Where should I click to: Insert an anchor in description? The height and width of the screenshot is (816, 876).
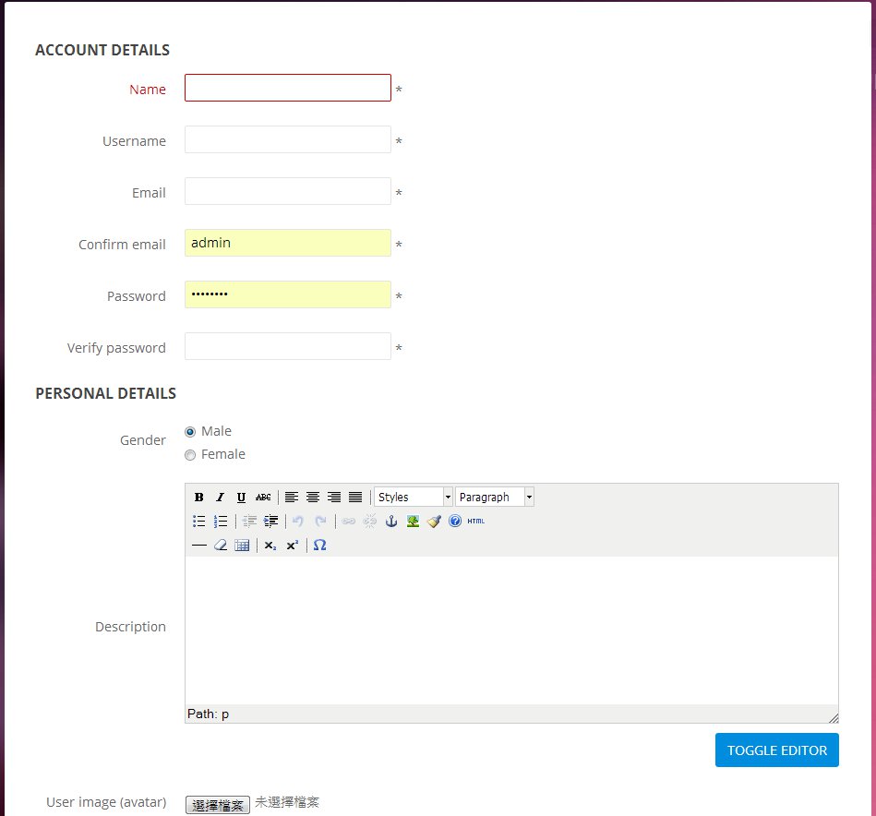click(x=390, y=521)
